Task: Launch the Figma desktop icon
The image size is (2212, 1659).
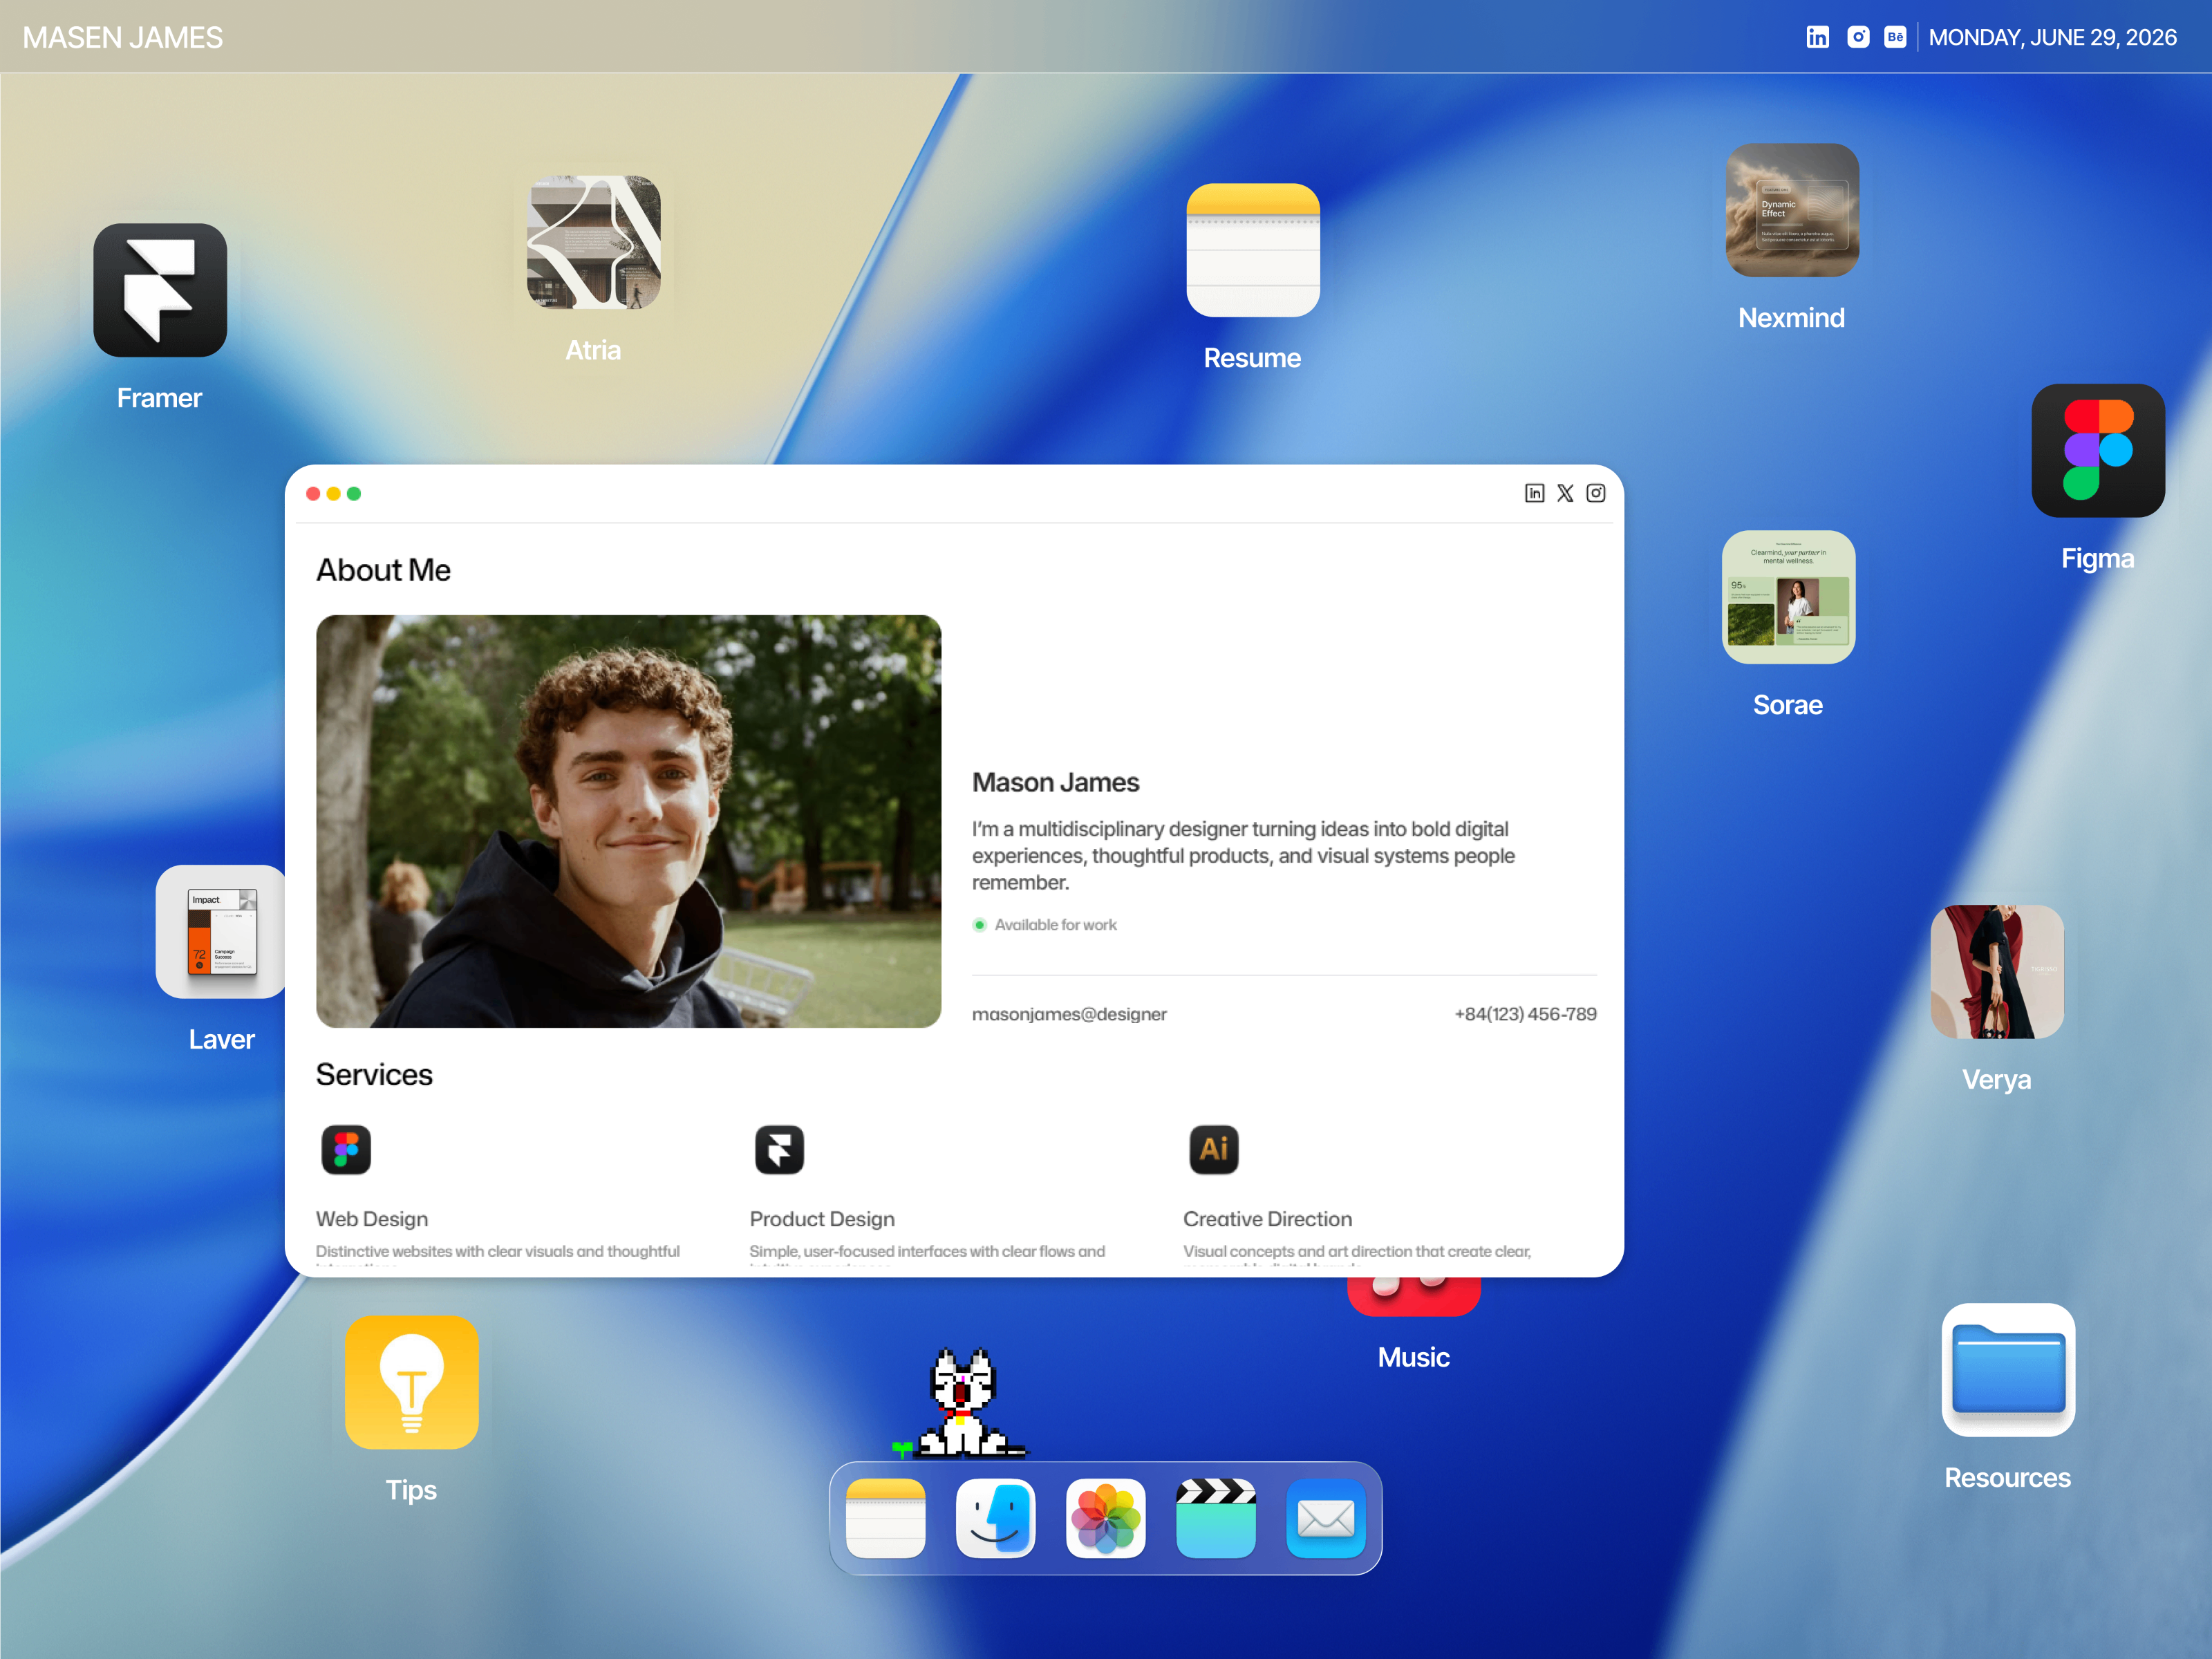Action: [2098, 451]
